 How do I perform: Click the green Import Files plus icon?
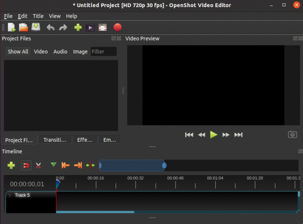(78, 27)
